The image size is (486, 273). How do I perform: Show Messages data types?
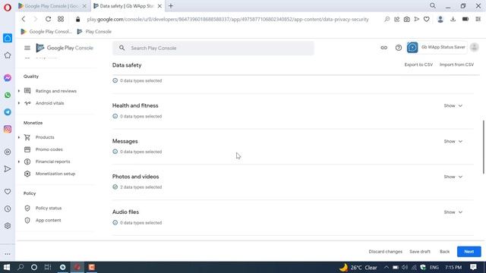point(453,141)
